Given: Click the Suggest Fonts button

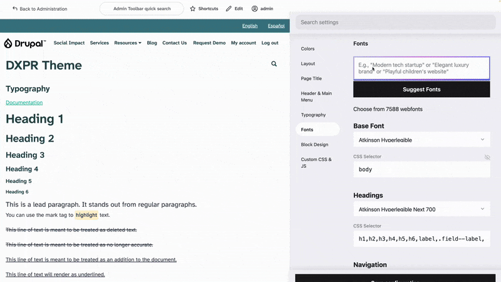Looking at the screenshot, I should click(421, 89).
